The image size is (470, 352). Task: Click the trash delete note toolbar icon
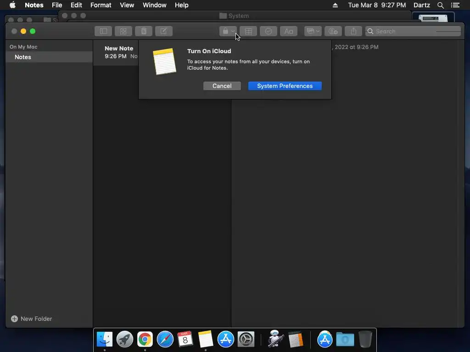[x=144, y=31]
